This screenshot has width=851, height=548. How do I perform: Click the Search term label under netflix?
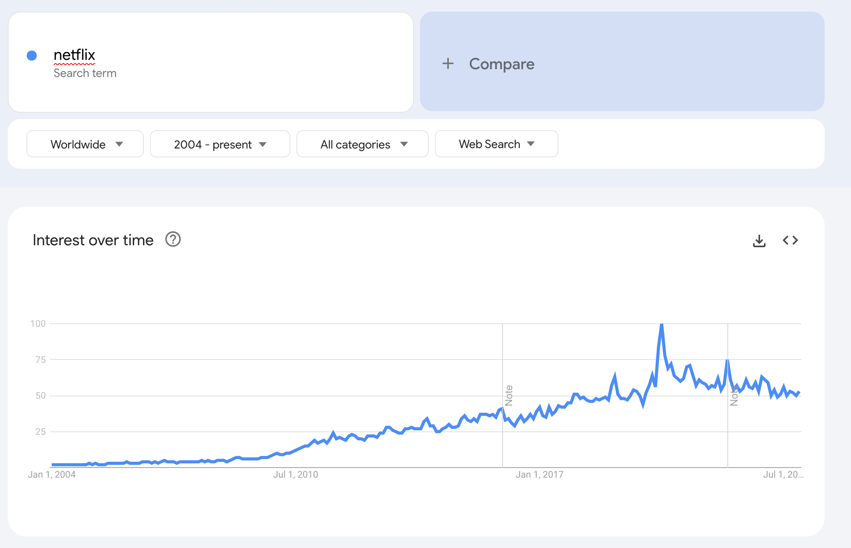[85, 73]
